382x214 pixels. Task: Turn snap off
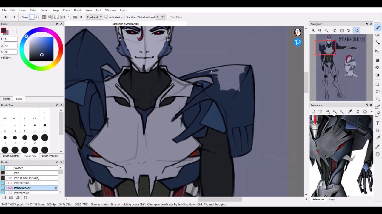coord(31,17)
